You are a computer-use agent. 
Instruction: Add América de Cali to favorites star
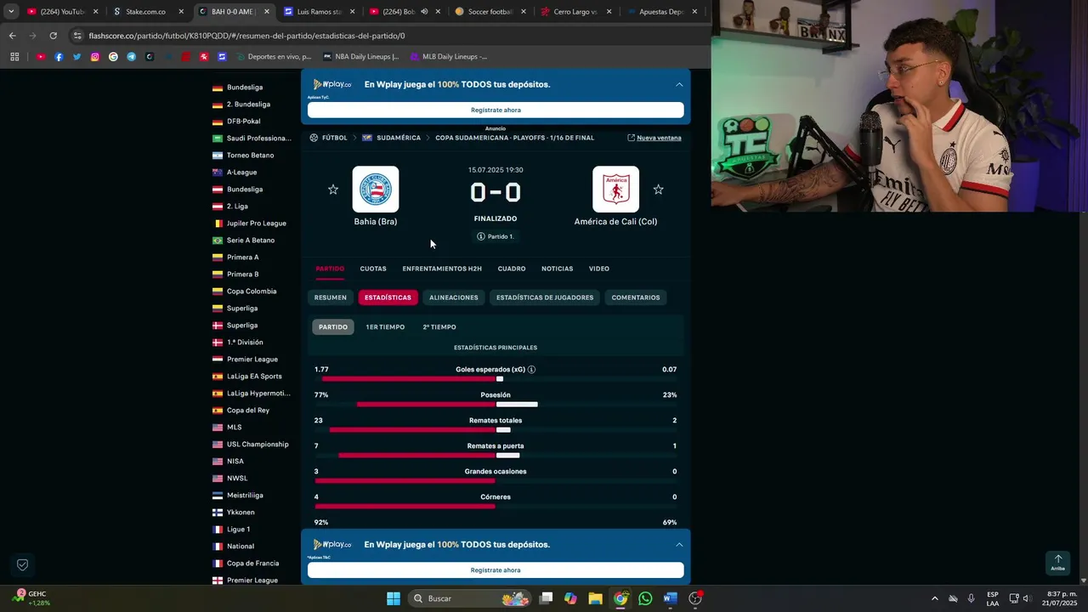coord(658,190)
